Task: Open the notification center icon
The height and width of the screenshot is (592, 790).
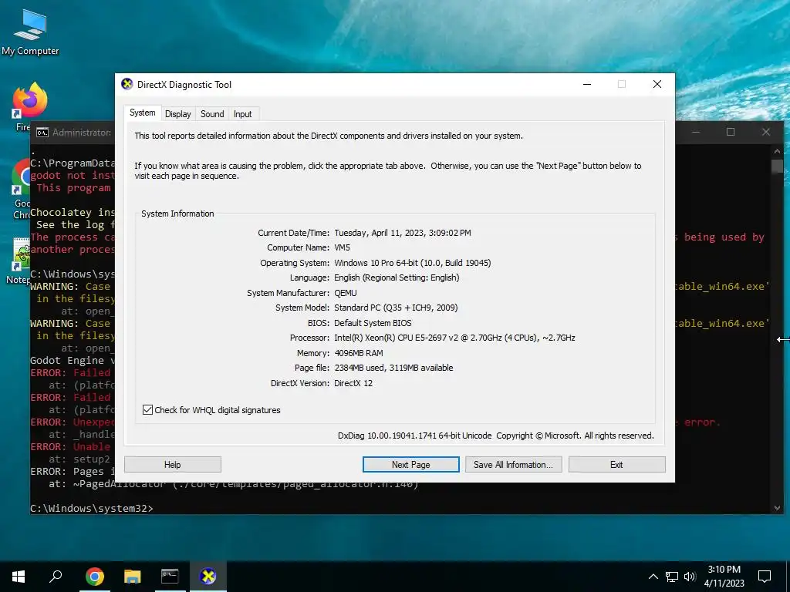Action: [x=765, y=577]
